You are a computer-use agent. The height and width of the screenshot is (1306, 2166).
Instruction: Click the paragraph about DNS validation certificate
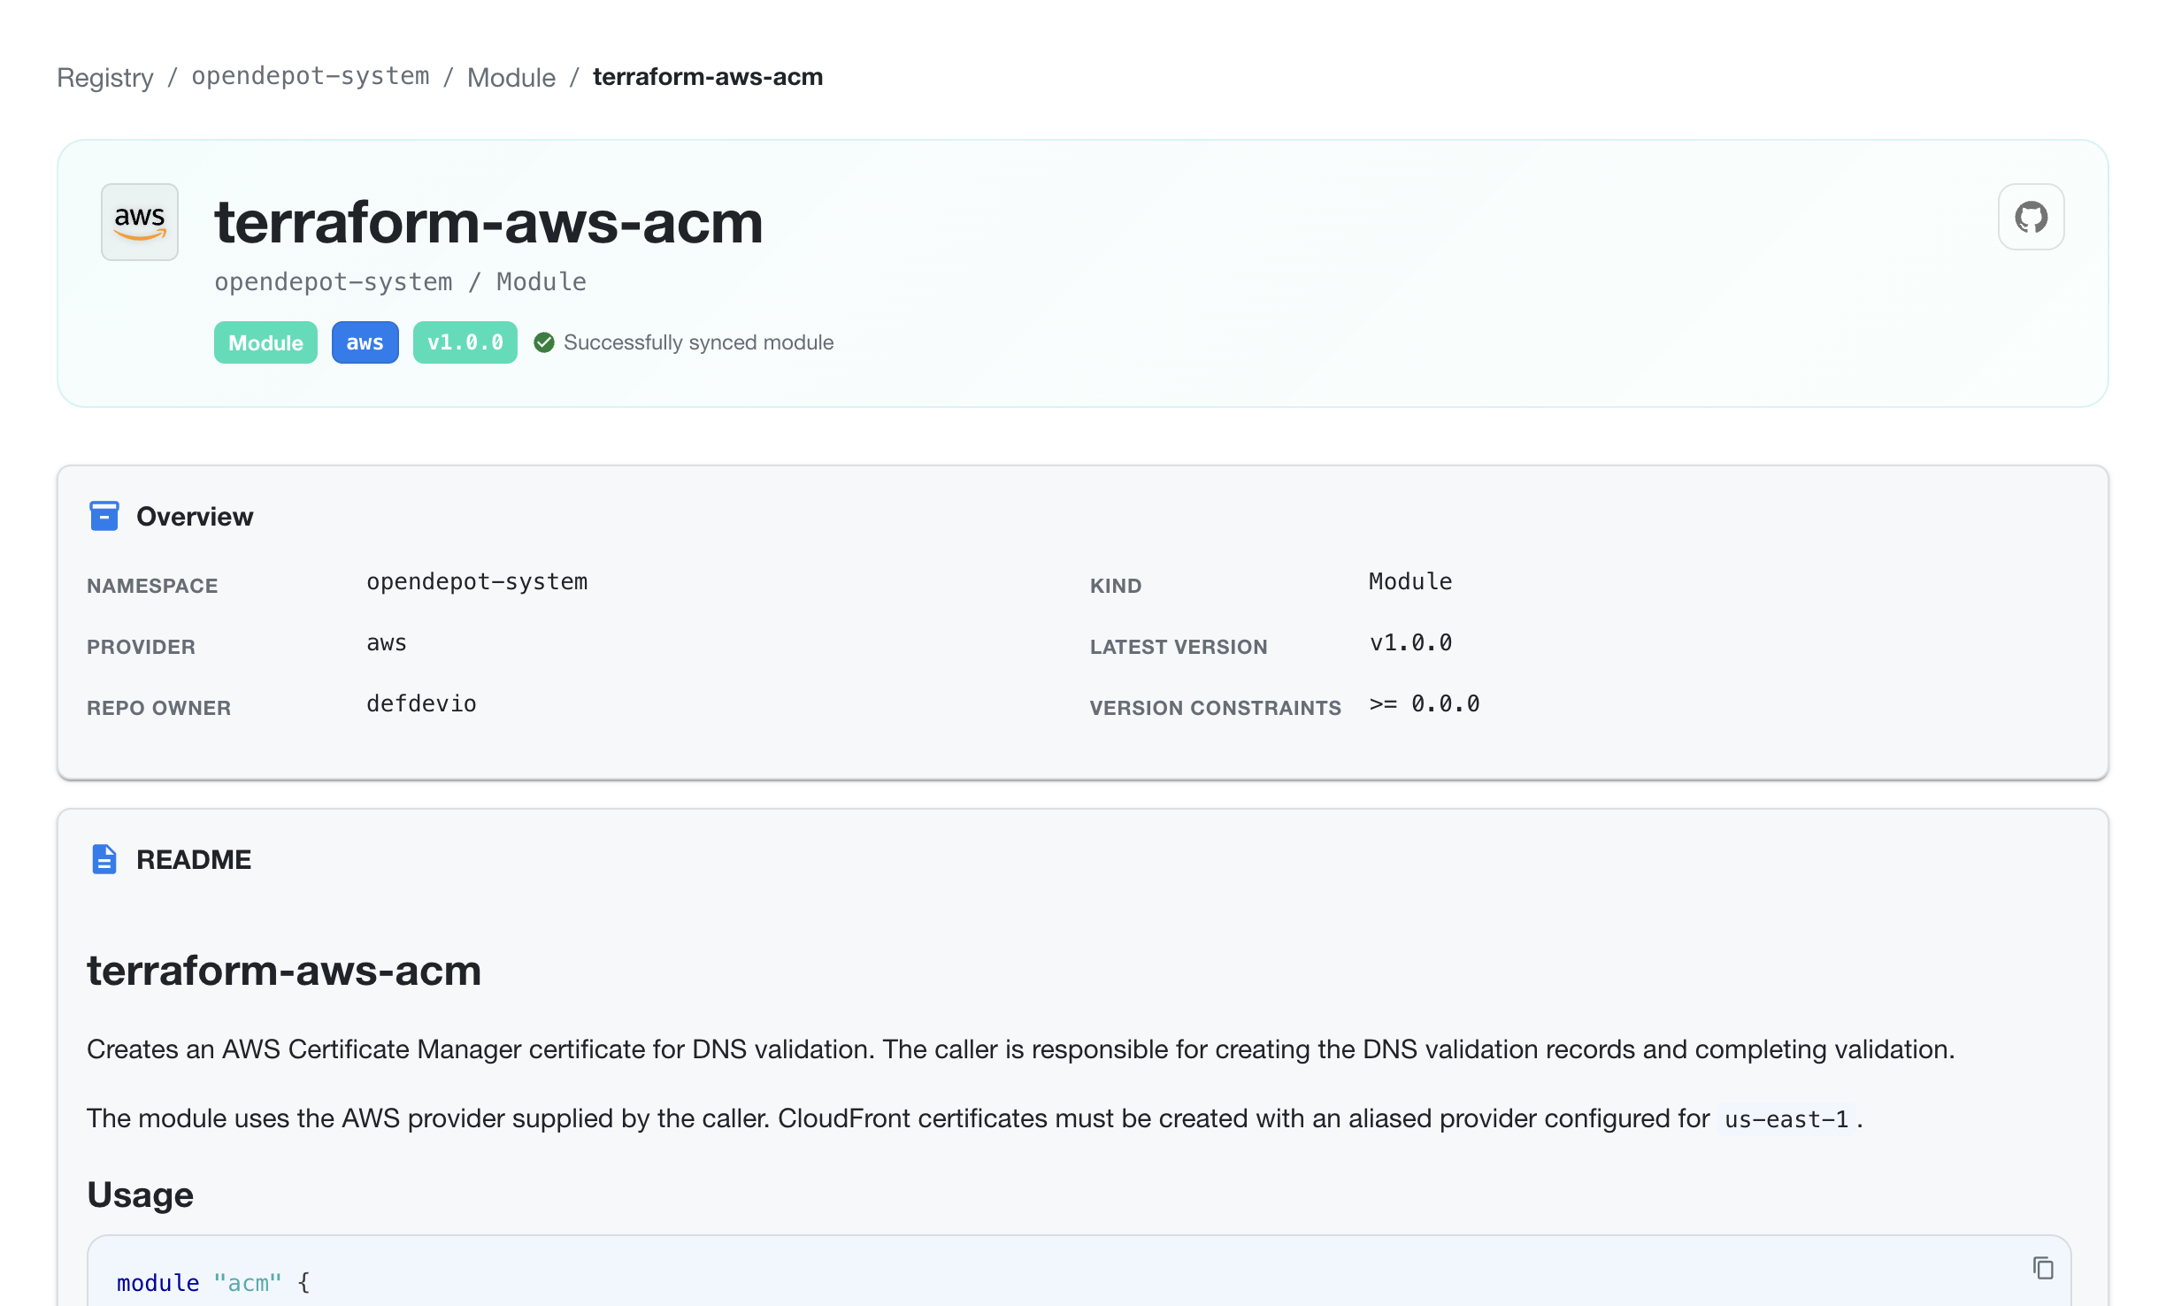tap(1020, 1049)
